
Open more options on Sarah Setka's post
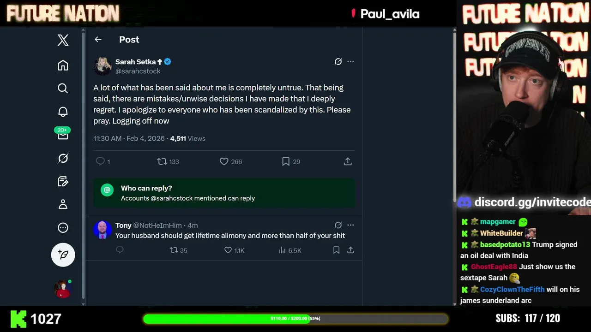350,61
